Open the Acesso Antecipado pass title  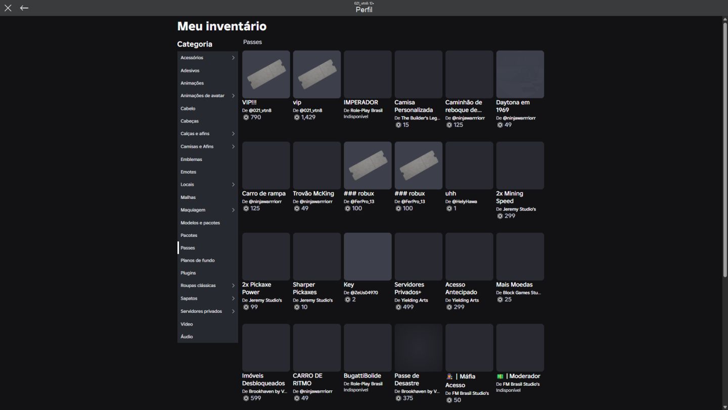(x=461, y=289)
